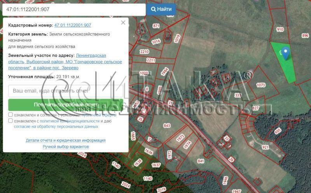The image size is (311, 193).
Task: Close the parcel info popup
Action: coord(123,23)
